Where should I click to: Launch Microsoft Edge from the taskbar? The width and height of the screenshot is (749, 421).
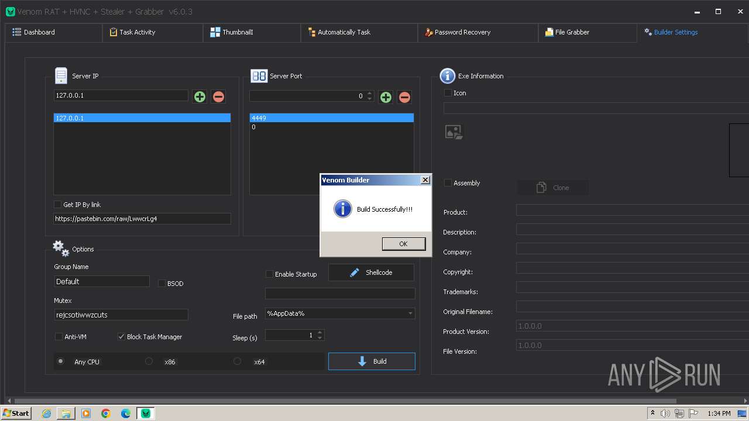[126, 413]
